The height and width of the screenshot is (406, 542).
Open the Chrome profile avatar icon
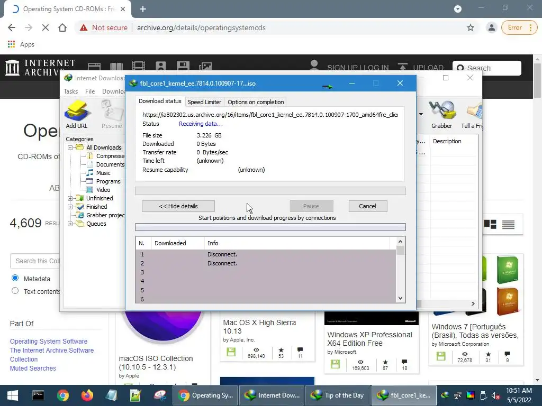pyautogui.click(x=491, y=27)
